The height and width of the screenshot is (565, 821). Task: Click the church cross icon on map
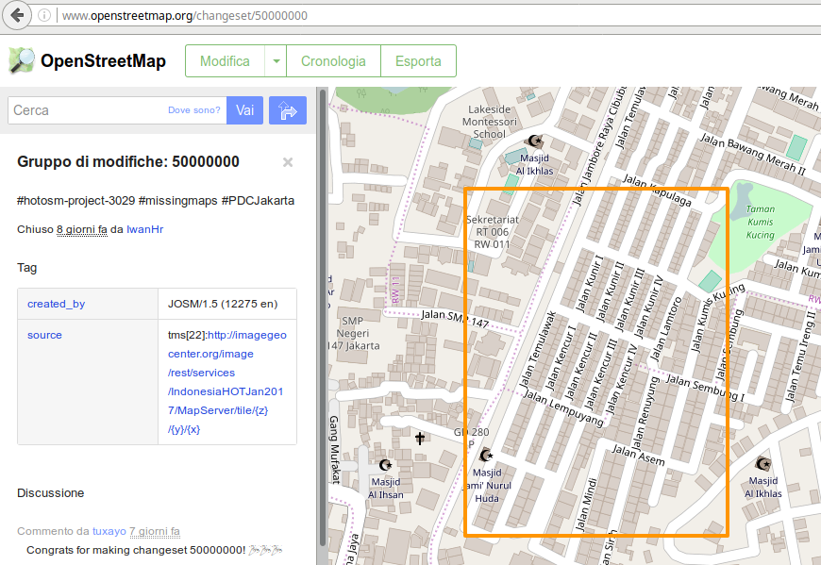pyautogui.click(x=420, y=439)
